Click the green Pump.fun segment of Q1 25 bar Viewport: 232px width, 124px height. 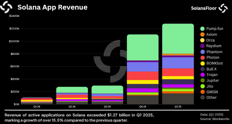coord(178,39)
